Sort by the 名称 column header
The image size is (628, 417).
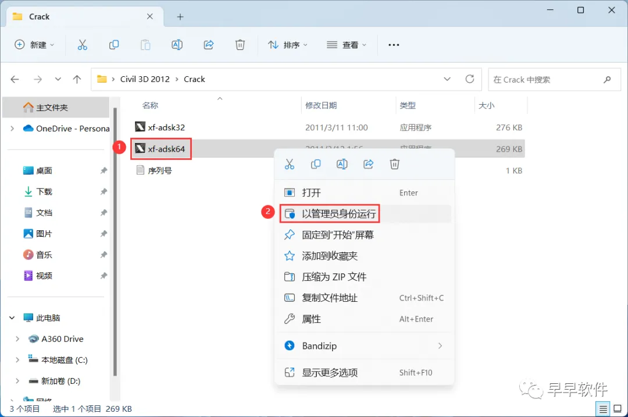[x=150, y=105]
